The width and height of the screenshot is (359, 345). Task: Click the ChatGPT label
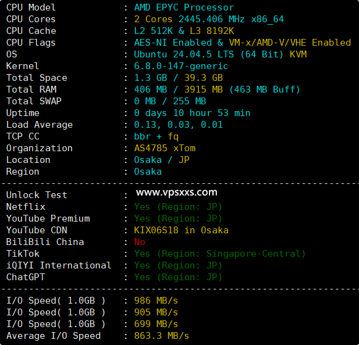pyautogui.click(x=25, y=277)
